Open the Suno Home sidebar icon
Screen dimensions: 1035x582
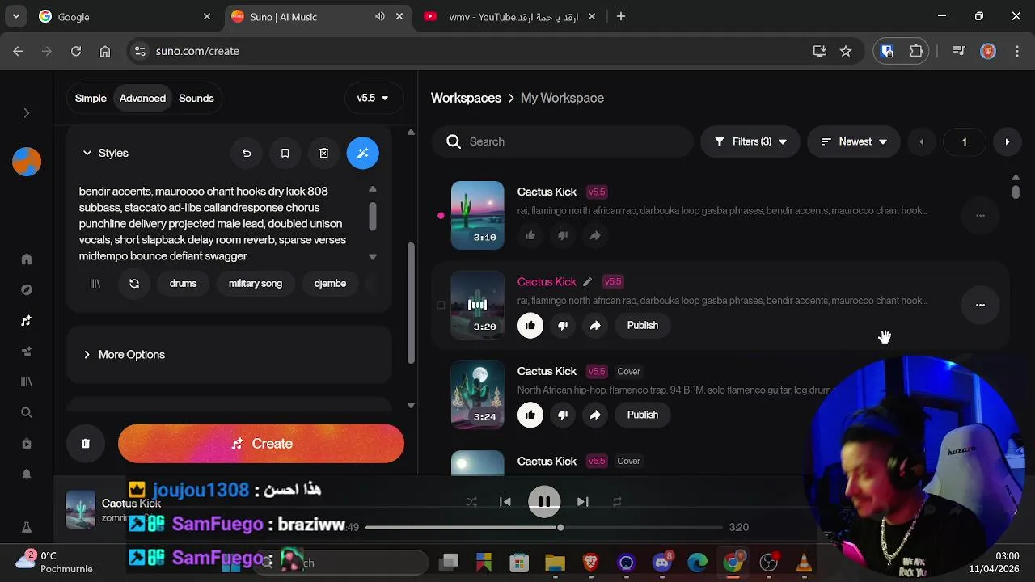click(x=26, y=259)
